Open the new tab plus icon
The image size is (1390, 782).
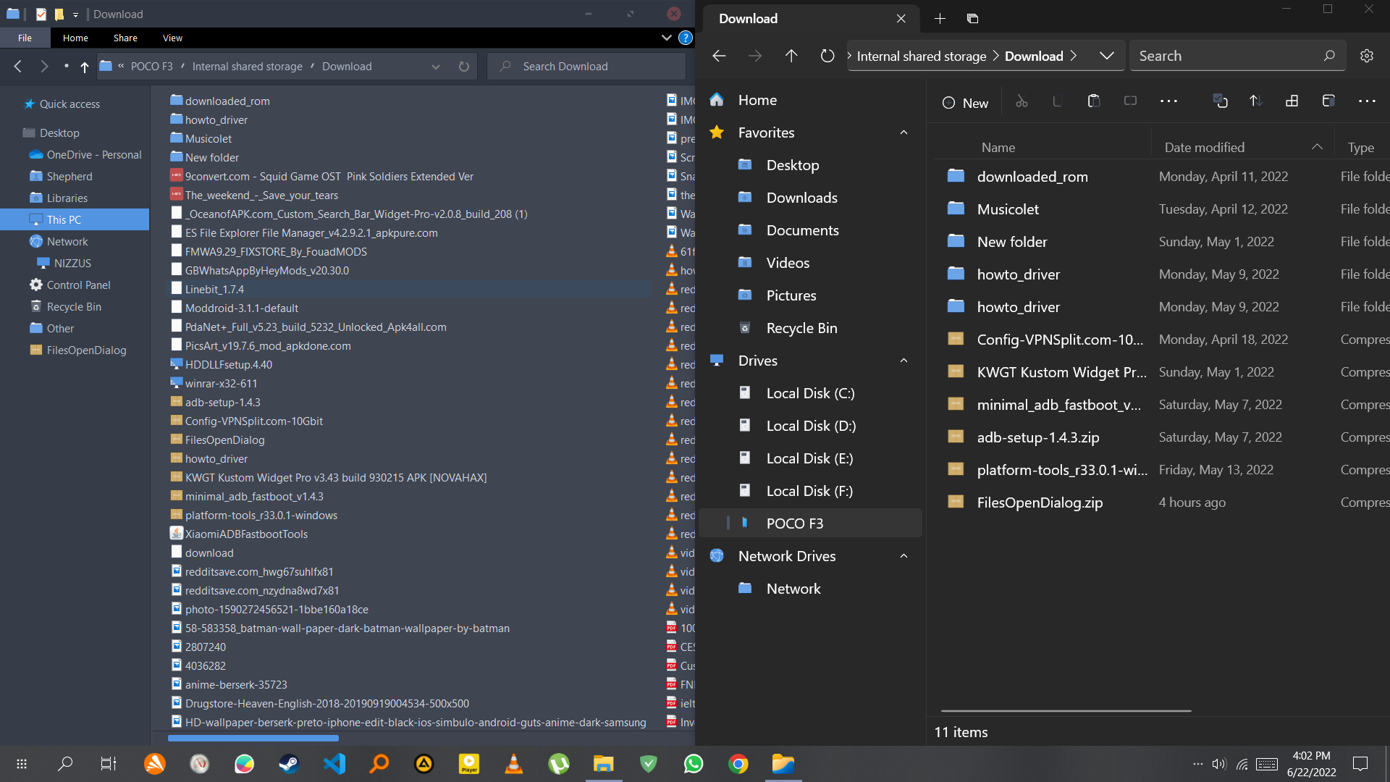coord(940,19)
